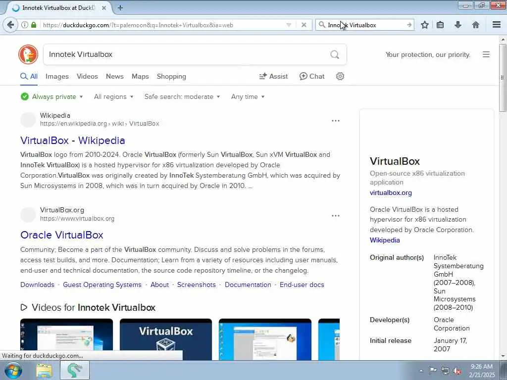Open the Documentation sitelink
The width and height of the screenshot is (507, 380).
coord(248,285)
